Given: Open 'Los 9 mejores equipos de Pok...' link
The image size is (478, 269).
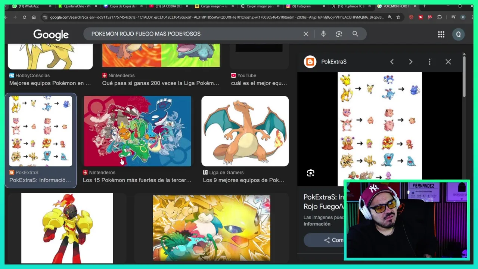Looking at the screenshot, I should (x=243, y=180).
